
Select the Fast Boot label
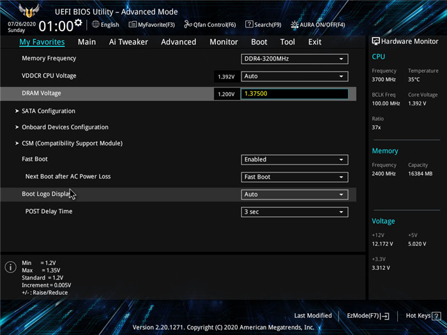(34, 159)
